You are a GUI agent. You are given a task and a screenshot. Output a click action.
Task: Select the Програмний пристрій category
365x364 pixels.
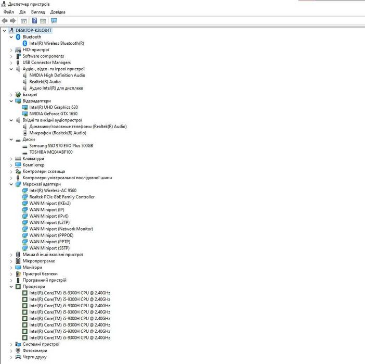click(45, 280)
